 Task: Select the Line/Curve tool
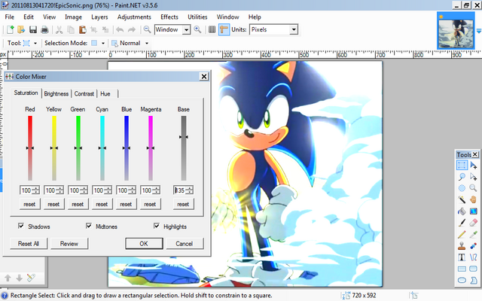click(x=474, y=257)
